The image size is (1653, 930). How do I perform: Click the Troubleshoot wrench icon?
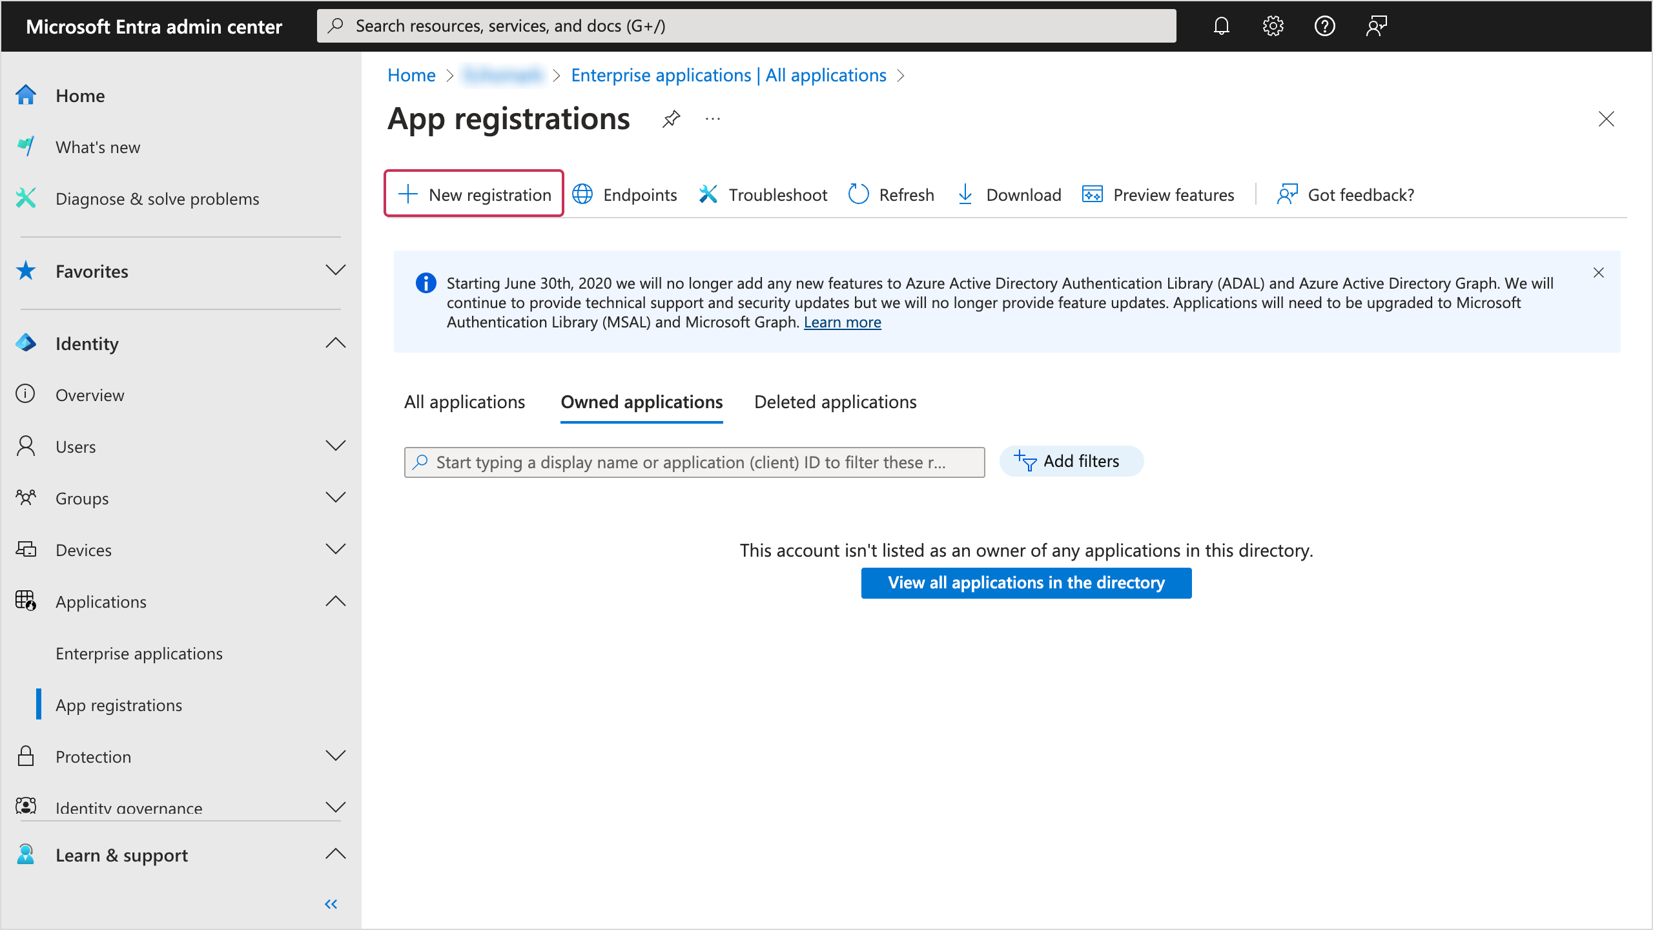[x=708, y=194]
